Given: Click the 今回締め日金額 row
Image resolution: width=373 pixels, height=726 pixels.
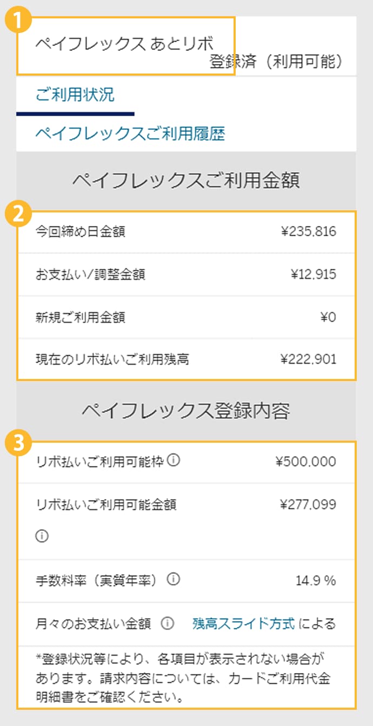Looking at the screenshot, I should [x=186, y=232].
